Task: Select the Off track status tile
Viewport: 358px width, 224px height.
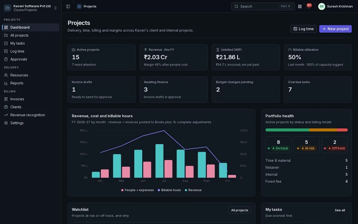Action: pyautogui.click(x=335, y=145)
